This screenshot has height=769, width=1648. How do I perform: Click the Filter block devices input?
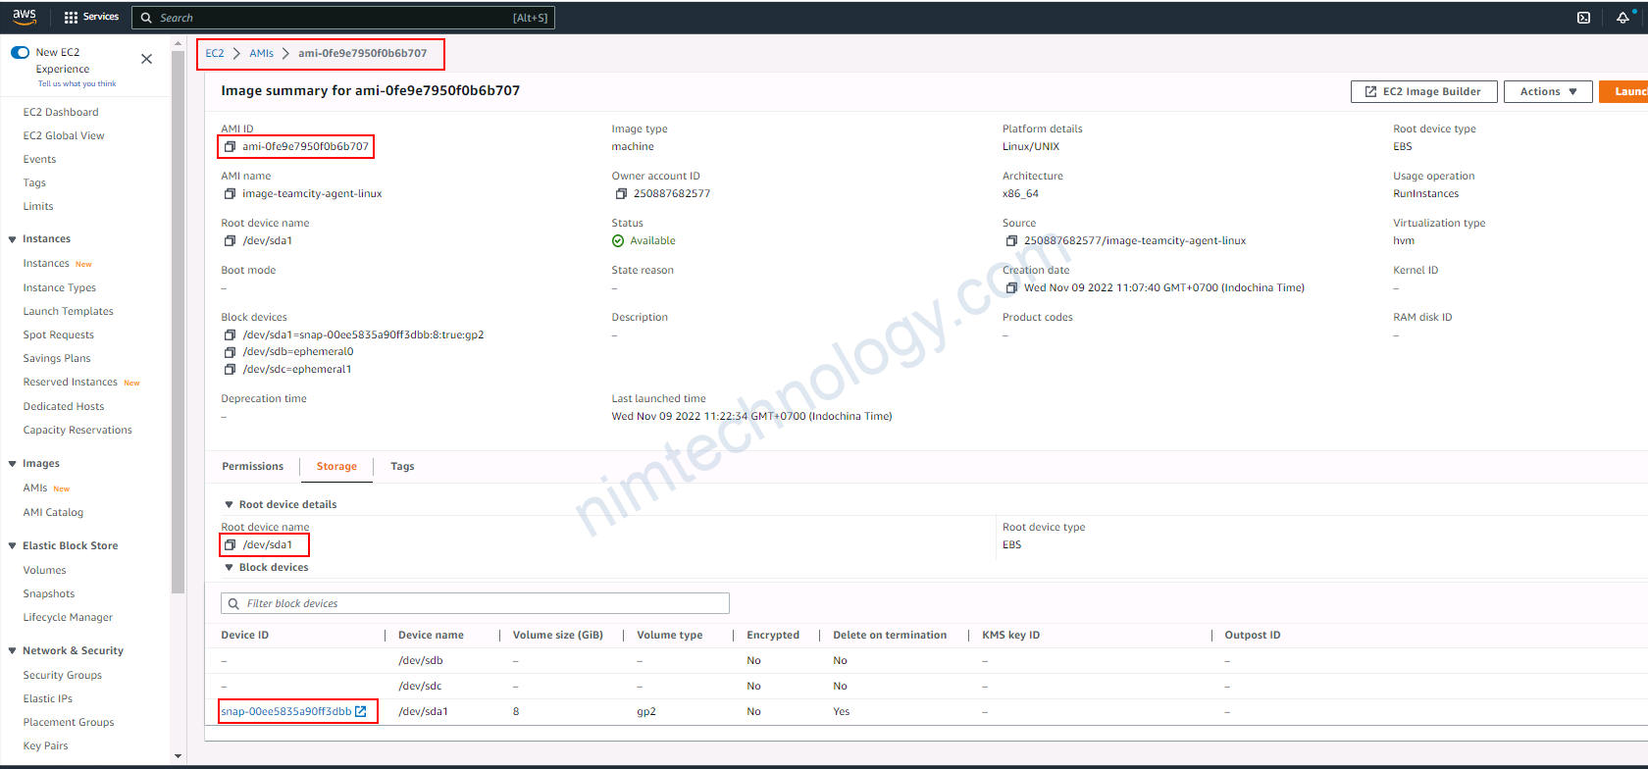click(476, 603)
